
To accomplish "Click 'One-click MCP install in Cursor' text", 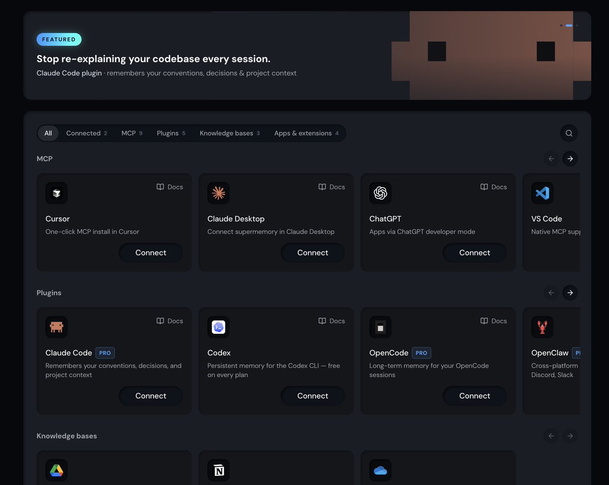I will tap(92, 232).
